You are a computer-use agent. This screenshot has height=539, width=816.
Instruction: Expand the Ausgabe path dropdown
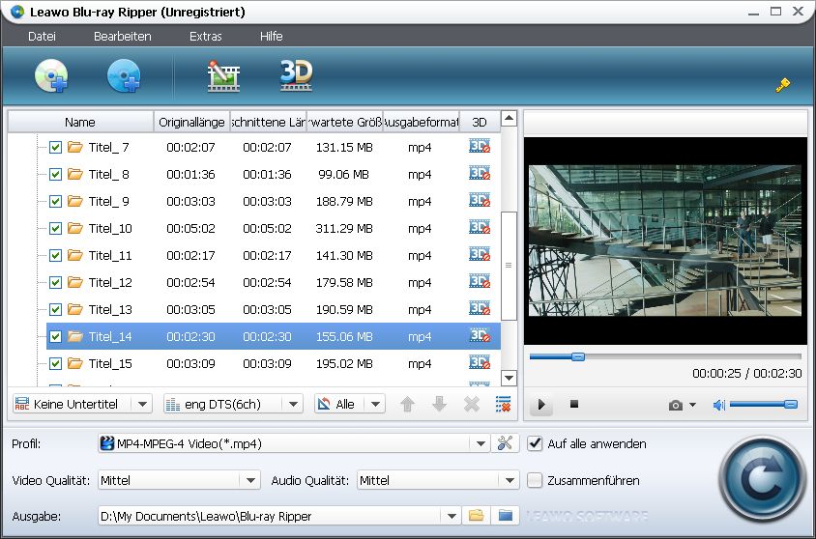(452, 516)
